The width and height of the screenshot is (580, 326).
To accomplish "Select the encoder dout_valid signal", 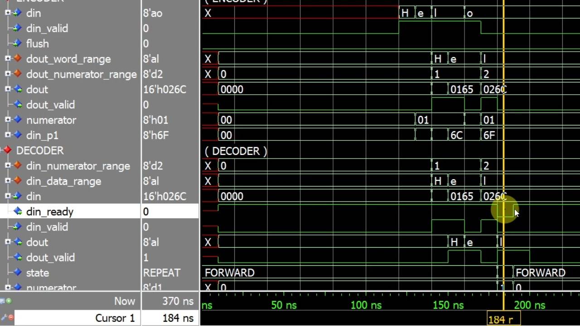I will click(x=50, y=105).
